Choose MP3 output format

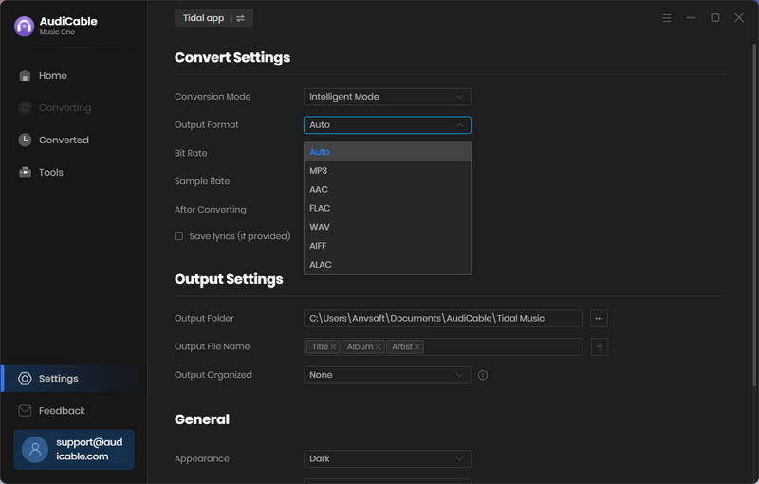coord(387,171)
